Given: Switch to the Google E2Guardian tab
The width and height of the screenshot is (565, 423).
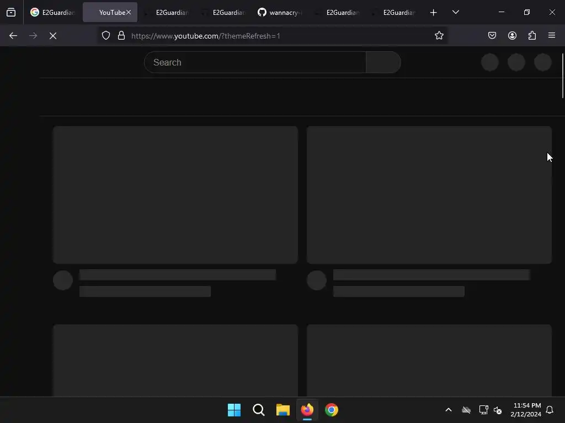Looking at the screenshot, I should click(x=52, y=12).
